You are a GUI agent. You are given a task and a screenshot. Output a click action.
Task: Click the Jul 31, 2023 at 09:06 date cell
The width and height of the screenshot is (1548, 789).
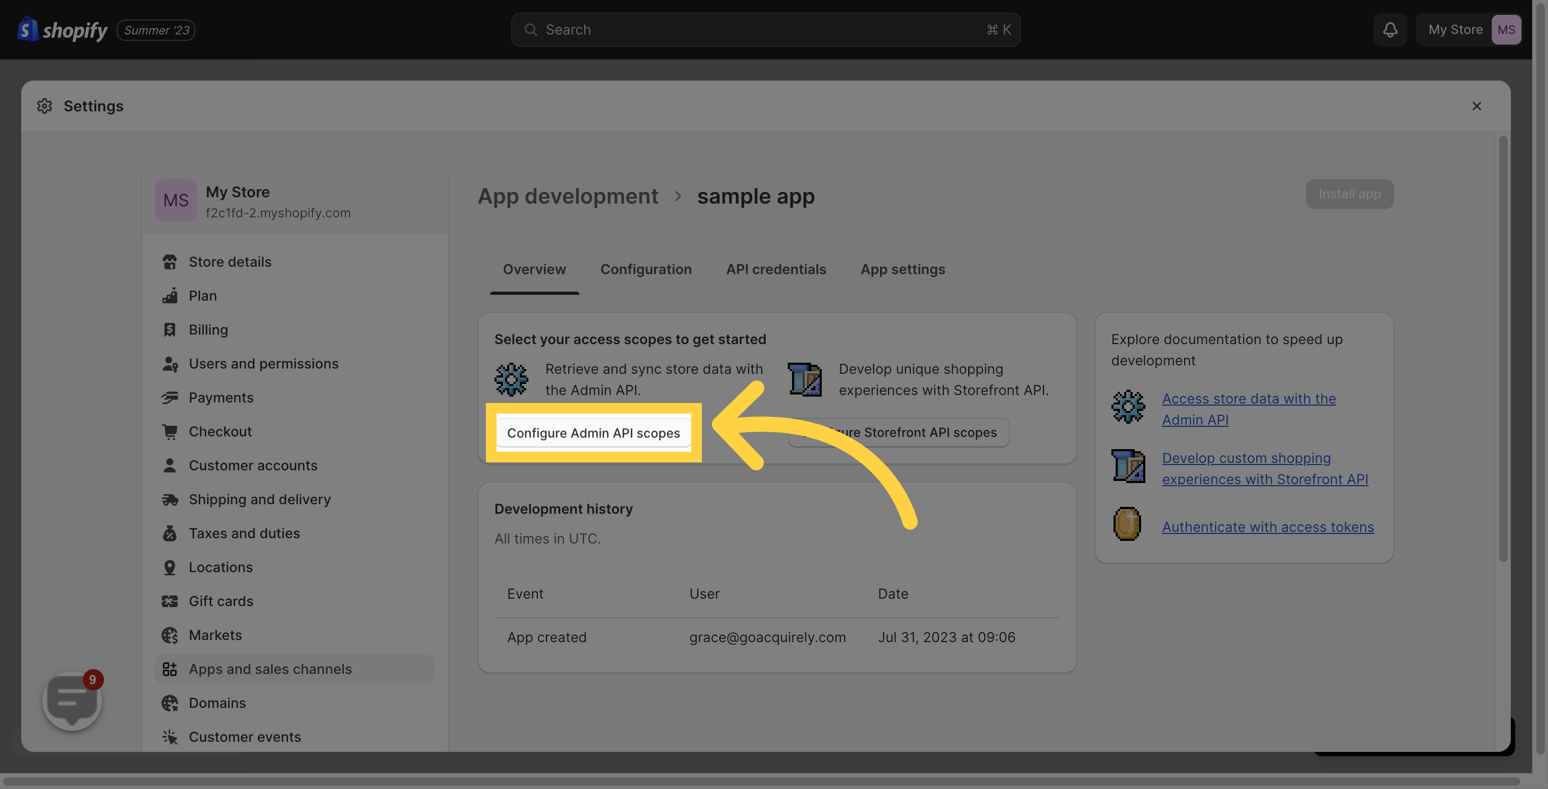[946, 637]
